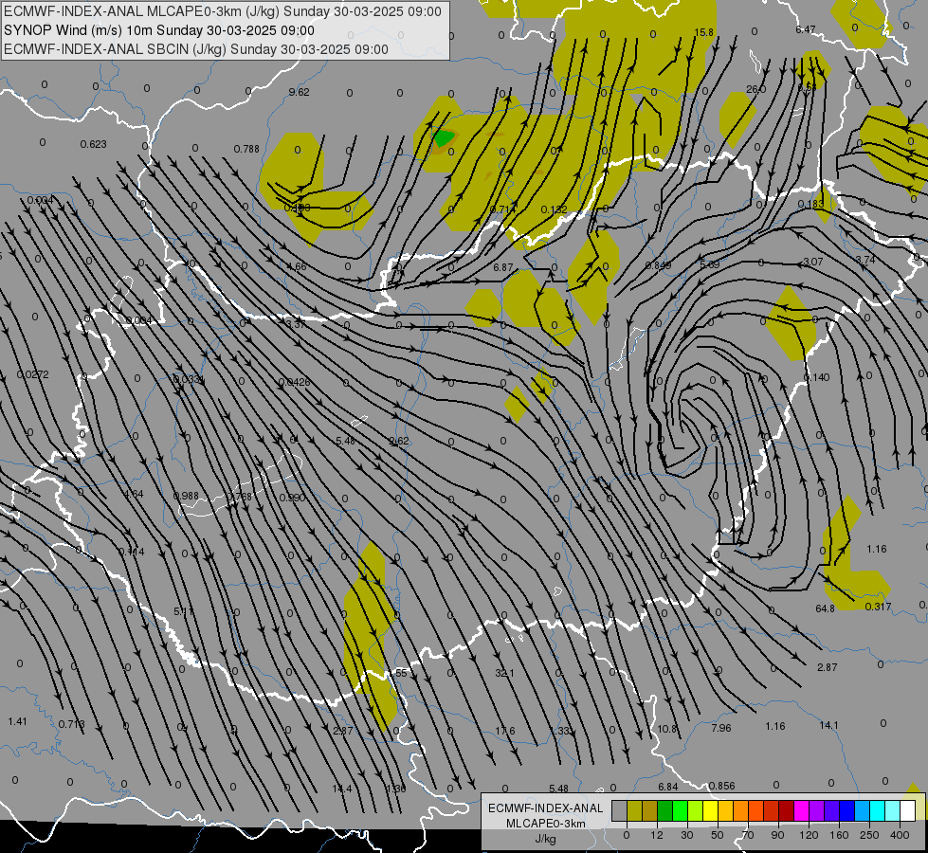The image size is (928, 853).
Task: Click the '0.114' value on the map
Action: pos(132,552)
